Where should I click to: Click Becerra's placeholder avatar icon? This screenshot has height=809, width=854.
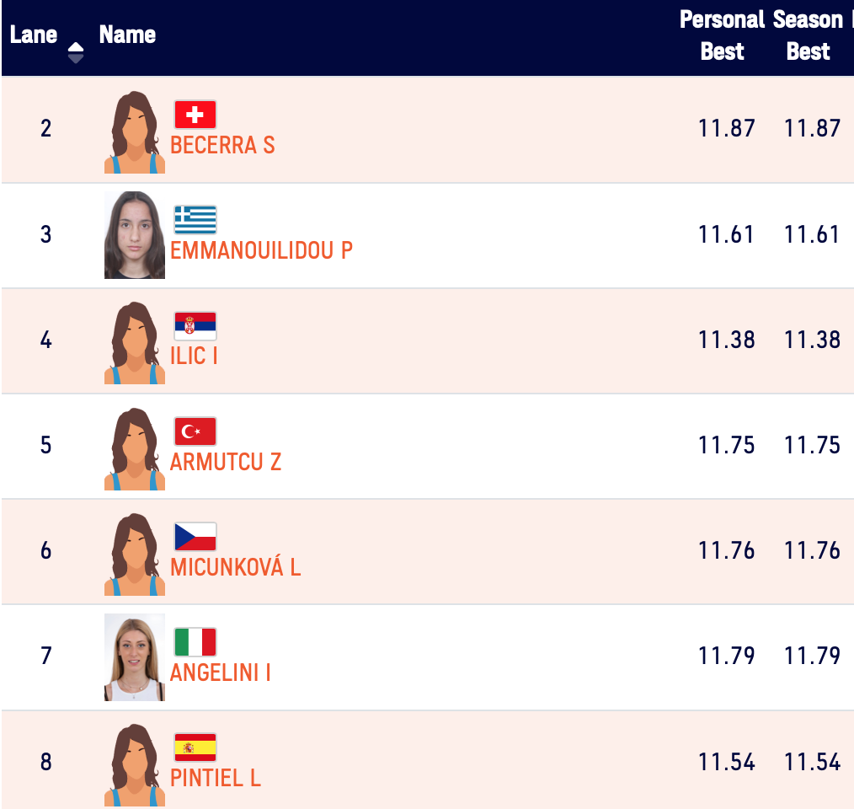coord(134,131)
